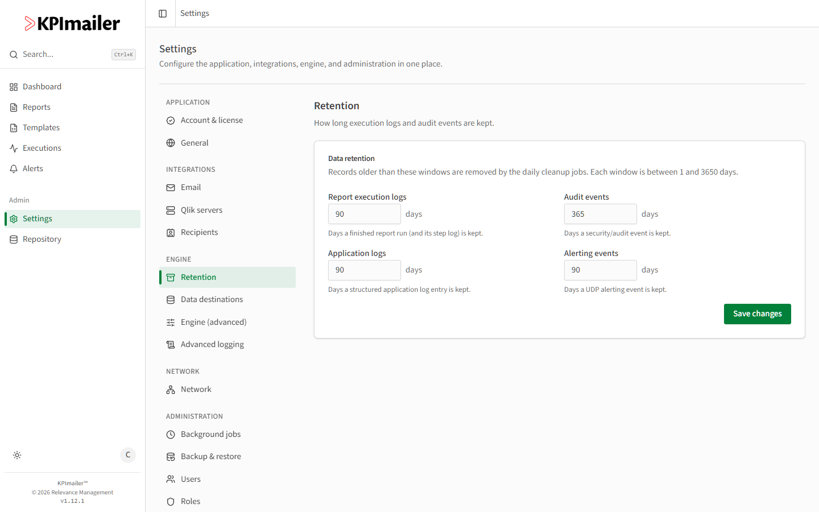This screenshot has height=512, width=819.
Task: Open Engine (advanced) section
Action: (x=227, y=323)
